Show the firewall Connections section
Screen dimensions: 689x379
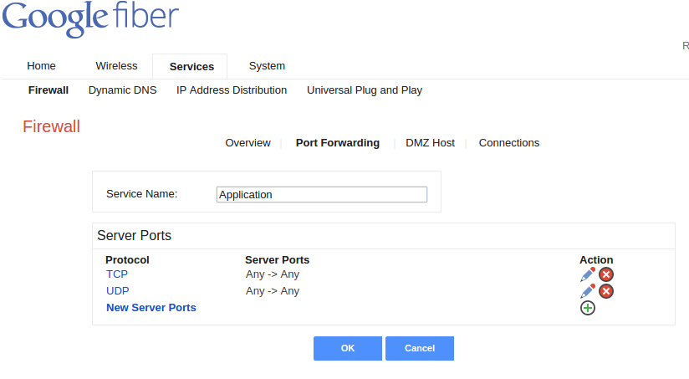509,143
